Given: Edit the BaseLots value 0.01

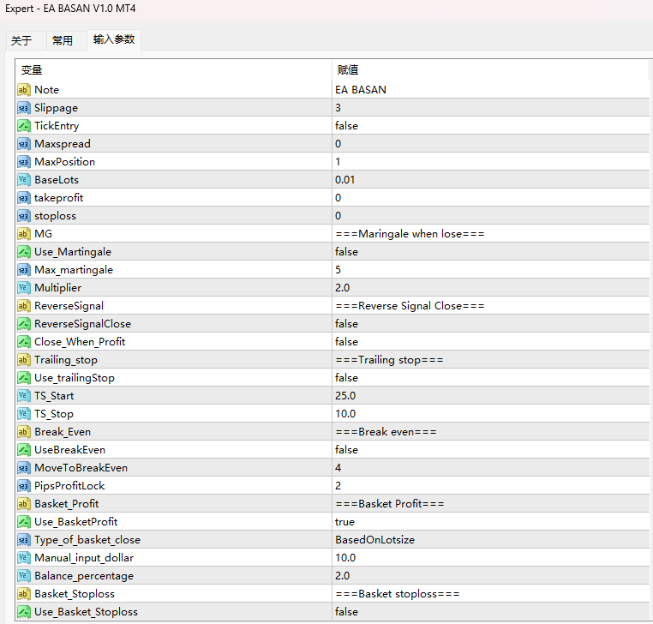Looking at the screenshot, I should pyautogui.click(x=490, y=179).
